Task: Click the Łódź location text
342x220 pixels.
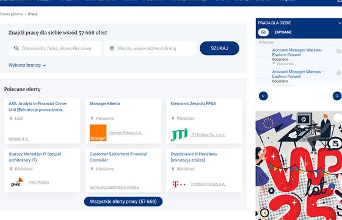Action: pyautogui.click(x=19, y=119)
